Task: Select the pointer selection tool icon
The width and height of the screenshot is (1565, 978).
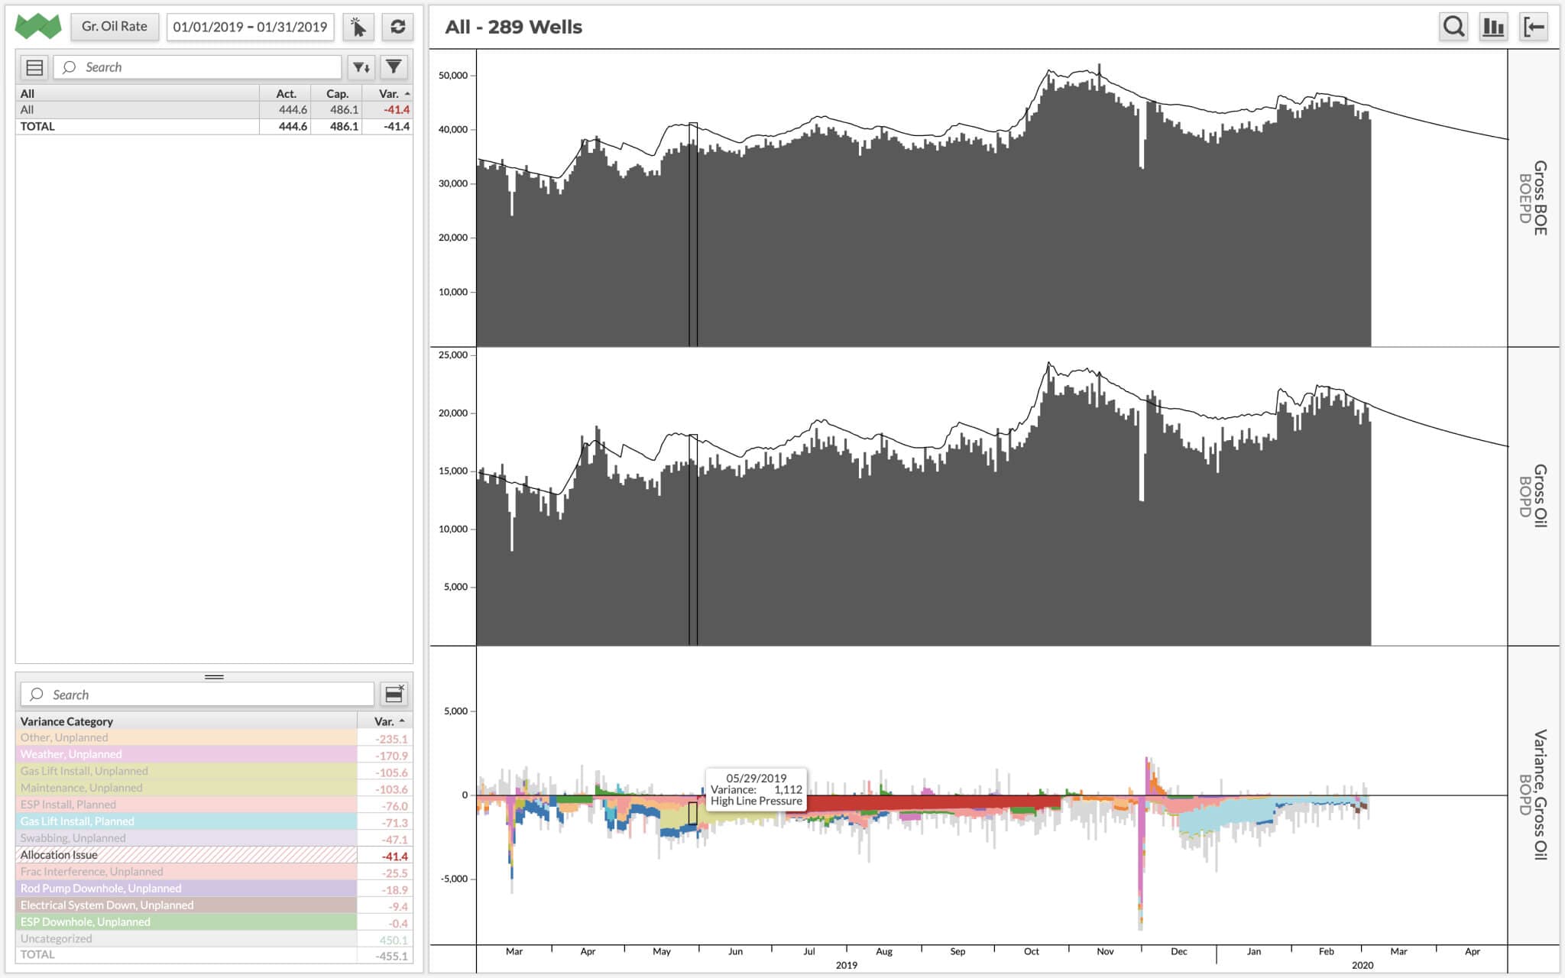Action: click(359, 28)
